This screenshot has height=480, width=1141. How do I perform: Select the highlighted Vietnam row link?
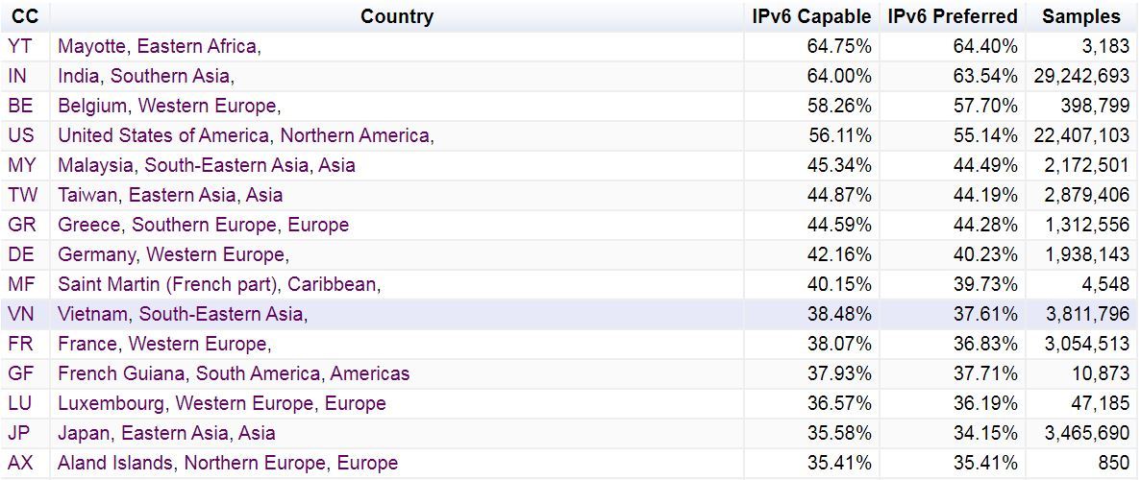pyautogui.click(x=182, y=314)
